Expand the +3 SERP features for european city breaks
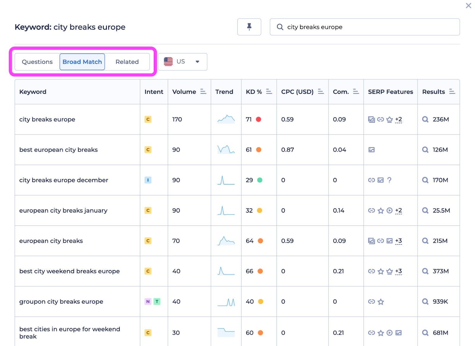The image size is (475, 346). pyautogui.click(x=398, y=241)
